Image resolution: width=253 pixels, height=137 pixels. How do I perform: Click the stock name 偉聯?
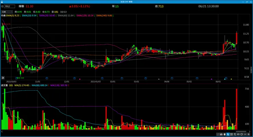21,6
